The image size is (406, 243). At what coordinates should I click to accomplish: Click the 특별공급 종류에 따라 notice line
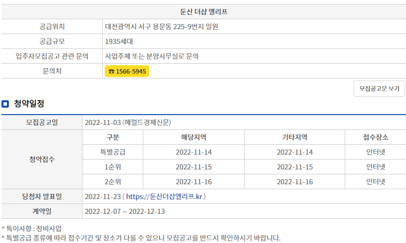pos(141,238)
